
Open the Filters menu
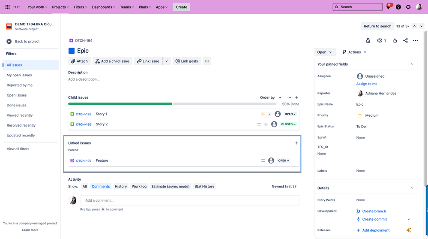80,7
